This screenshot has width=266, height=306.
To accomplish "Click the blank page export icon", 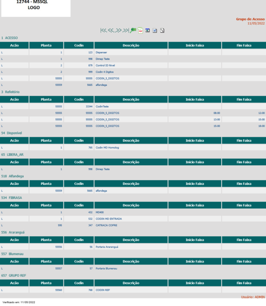I will [x=162, y=30].
